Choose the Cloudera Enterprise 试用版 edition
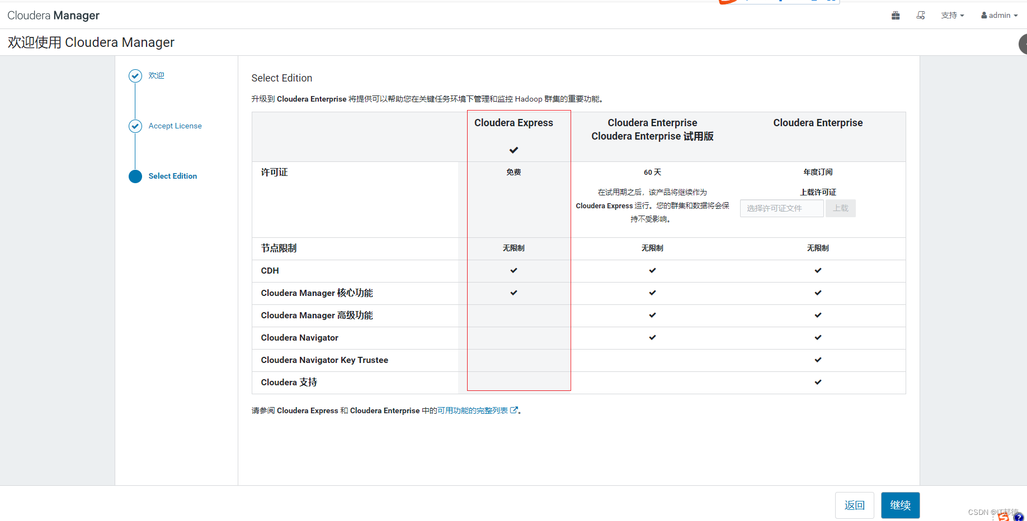Viewport: 1027px width, 521px height. coord(652,130)
